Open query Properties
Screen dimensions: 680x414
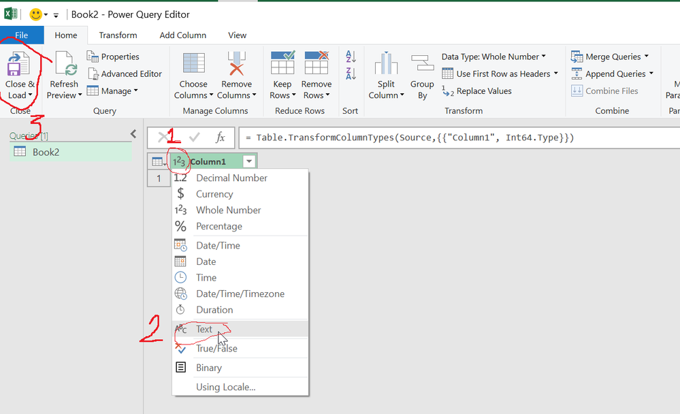click(113, 57)
